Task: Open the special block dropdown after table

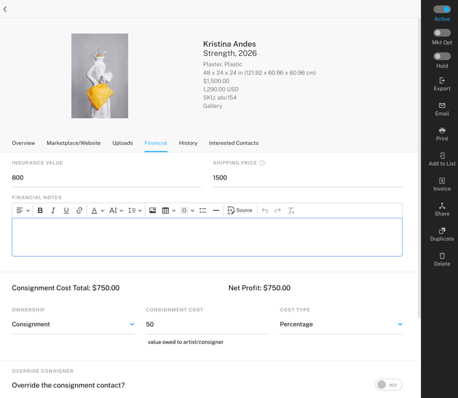Action: pos(187,210)
